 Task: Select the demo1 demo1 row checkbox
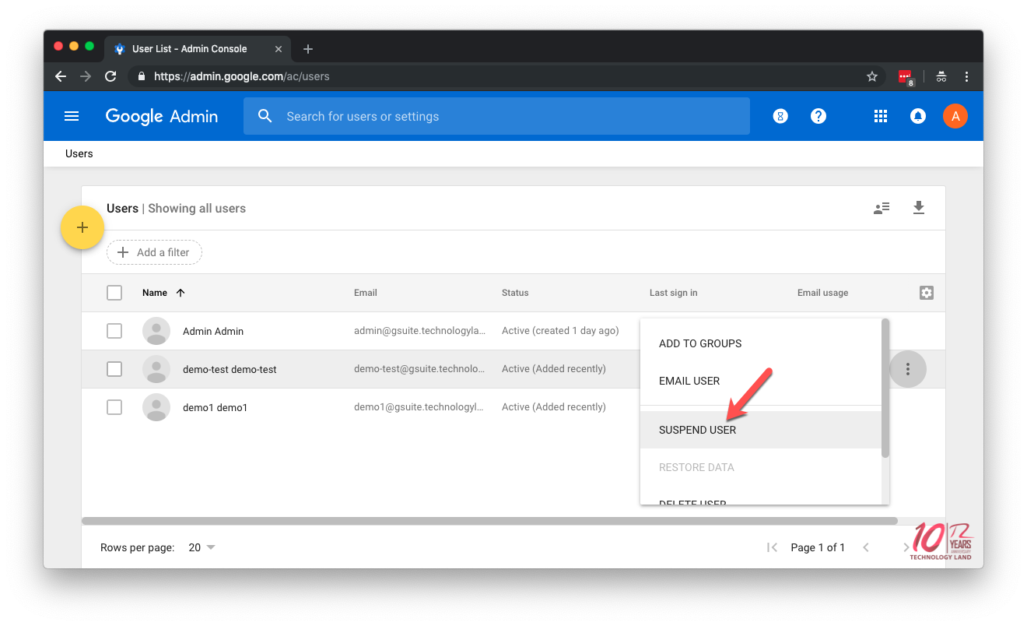click(114, 407)
